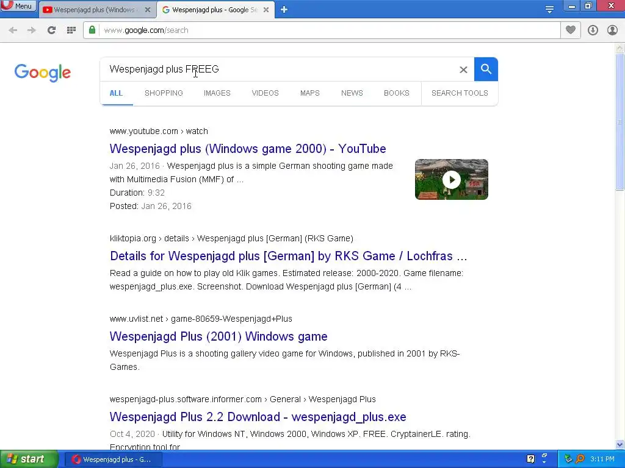Image resolution: width=625 pixels, height=468 pixels.
Task: Bookmark page with heart icon
Action: point(571,30)
